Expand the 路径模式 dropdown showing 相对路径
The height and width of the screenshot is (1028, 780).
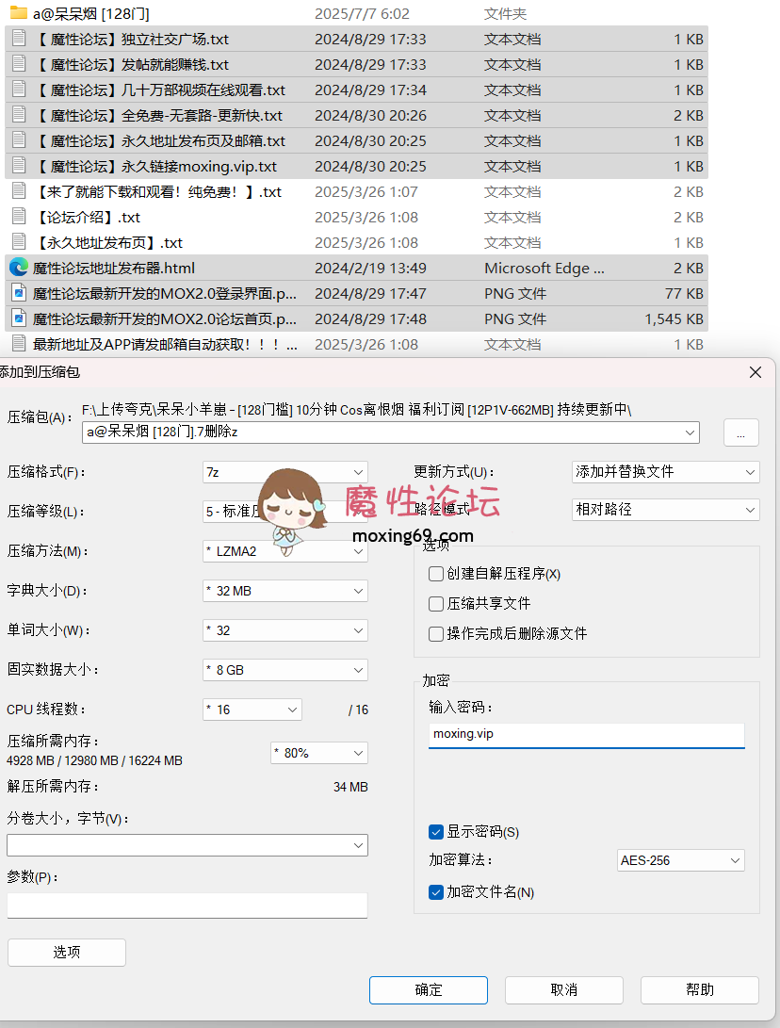666,510
